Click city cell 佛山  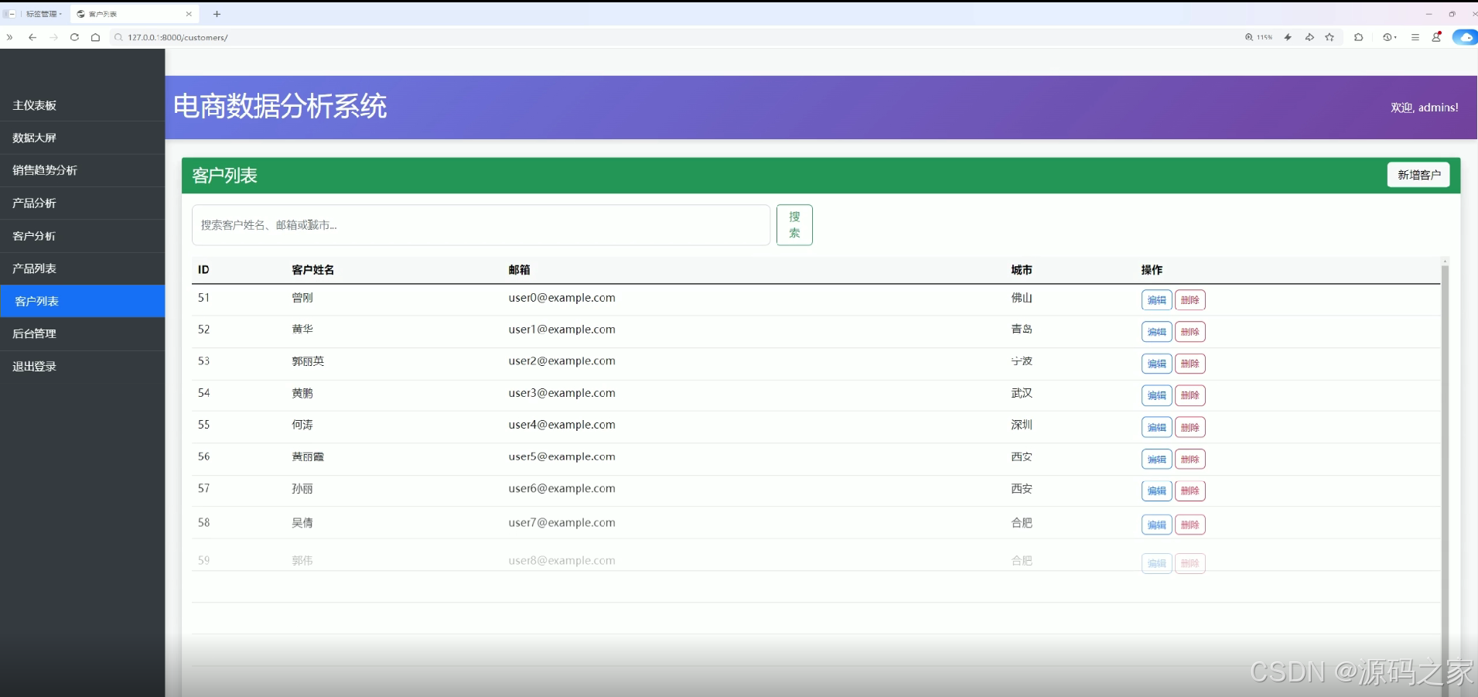(1022, 298)
